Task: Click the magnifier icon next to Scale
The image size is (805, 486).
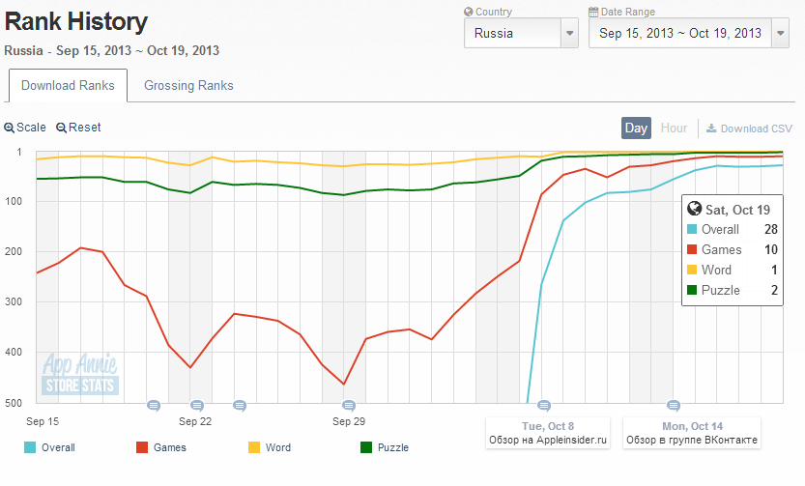Action: (x=10, y=128)
